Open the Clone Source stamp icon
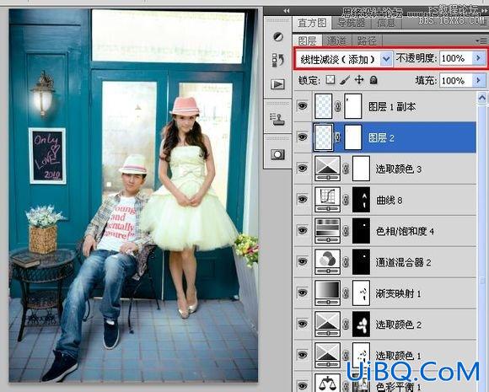489x392 pixels. 277,120
